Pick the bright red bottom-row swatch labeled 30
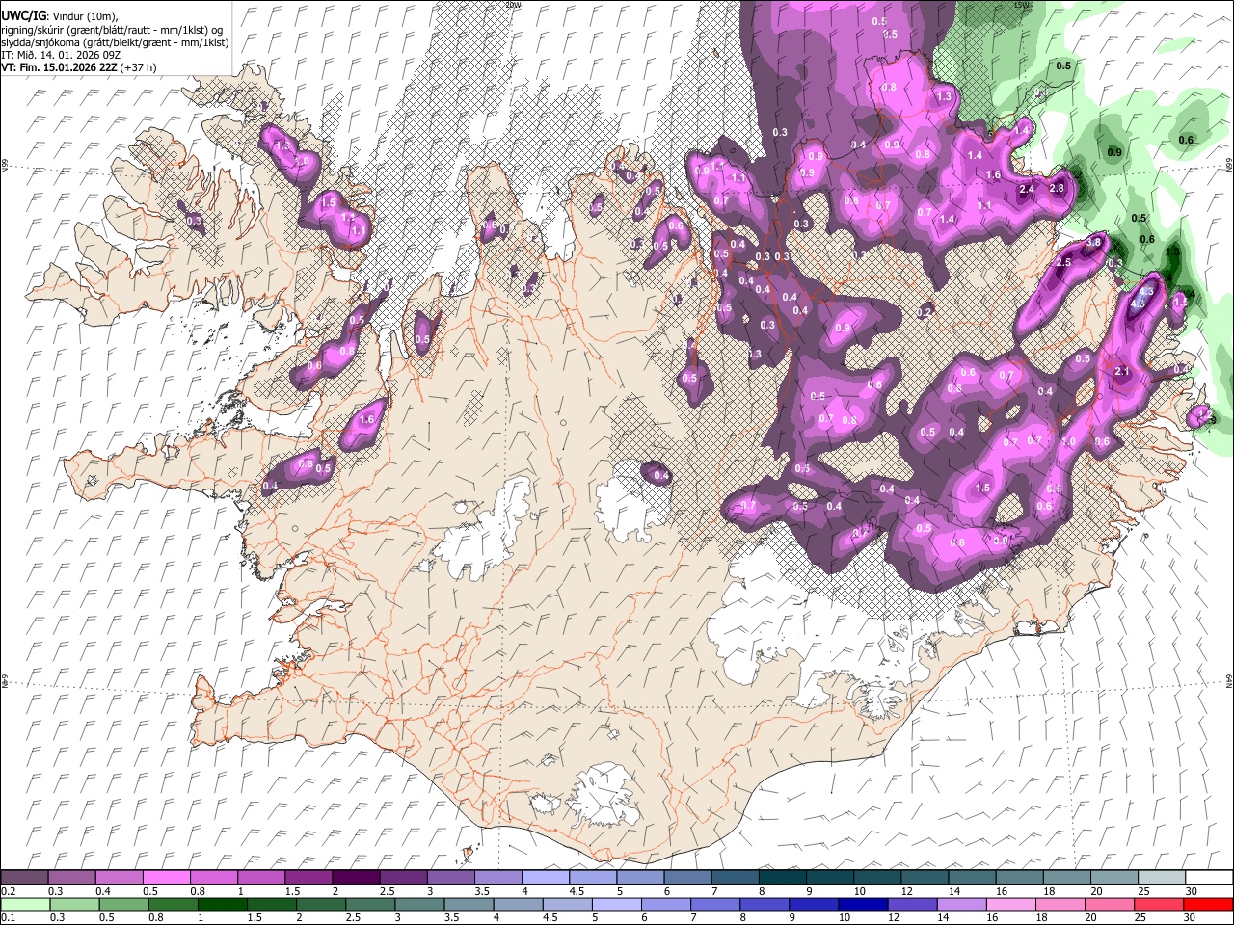Viewport: 1234px width, 925px height. (1208, 904)
